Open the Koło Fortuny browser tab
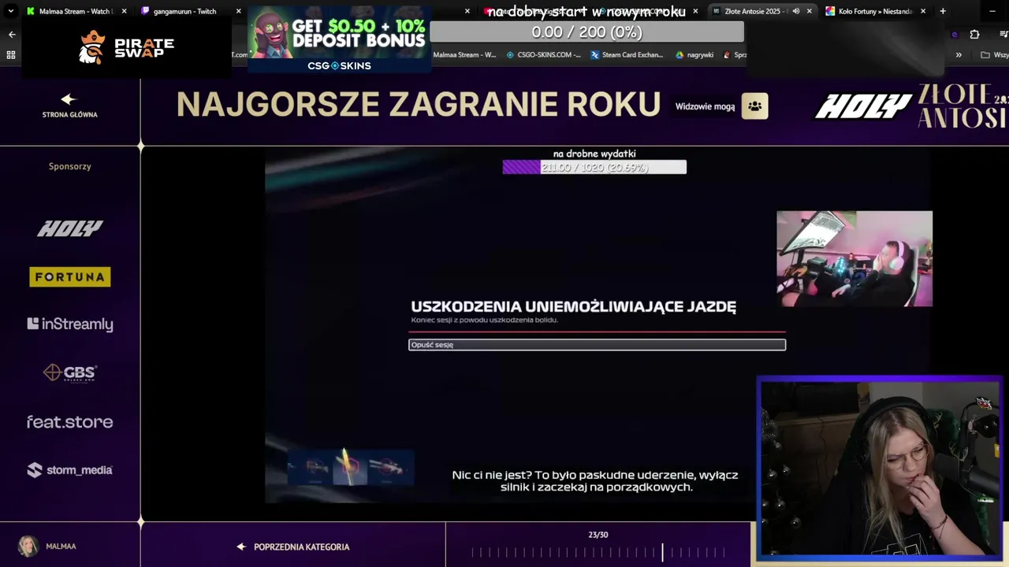 (x=875, y=11)
